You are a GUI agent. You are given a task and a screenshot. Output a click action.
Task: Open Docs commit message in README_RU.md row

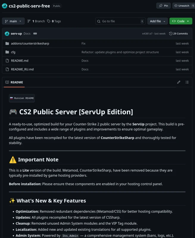tap(85, 69)
